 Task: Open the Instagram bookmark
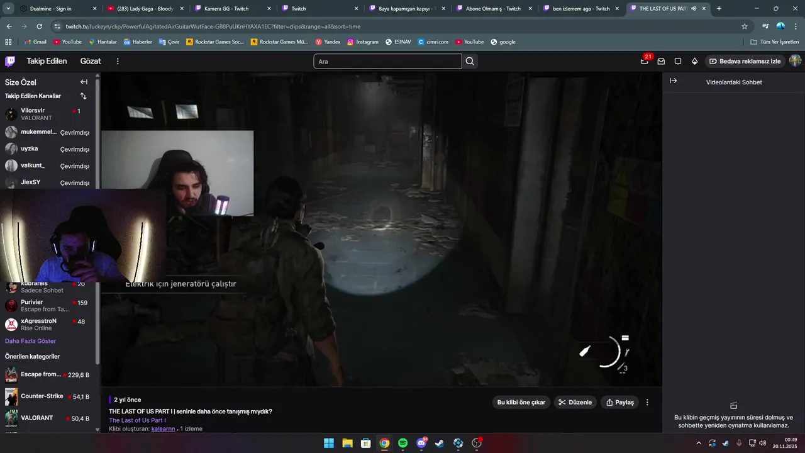pyautogui.click(x=362, y=42)
